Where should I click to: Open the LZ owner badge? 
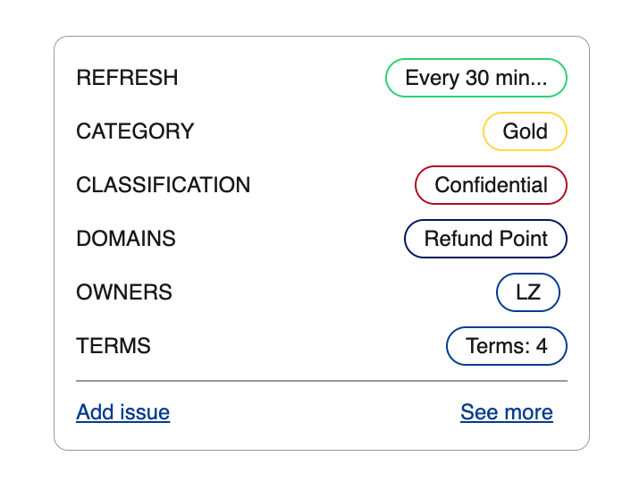pyautogui.click(x=527, y=292)
